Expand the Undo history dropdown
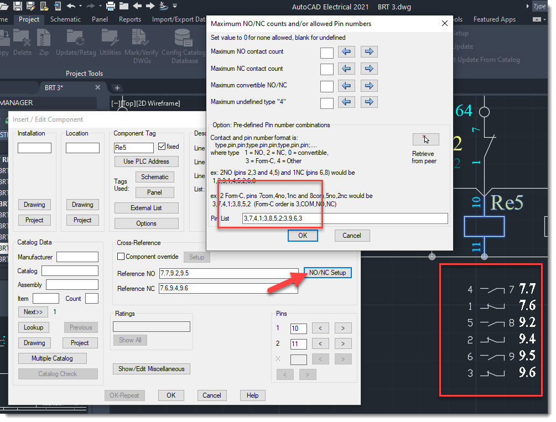556x422 pixels. (x=80, y=7)
